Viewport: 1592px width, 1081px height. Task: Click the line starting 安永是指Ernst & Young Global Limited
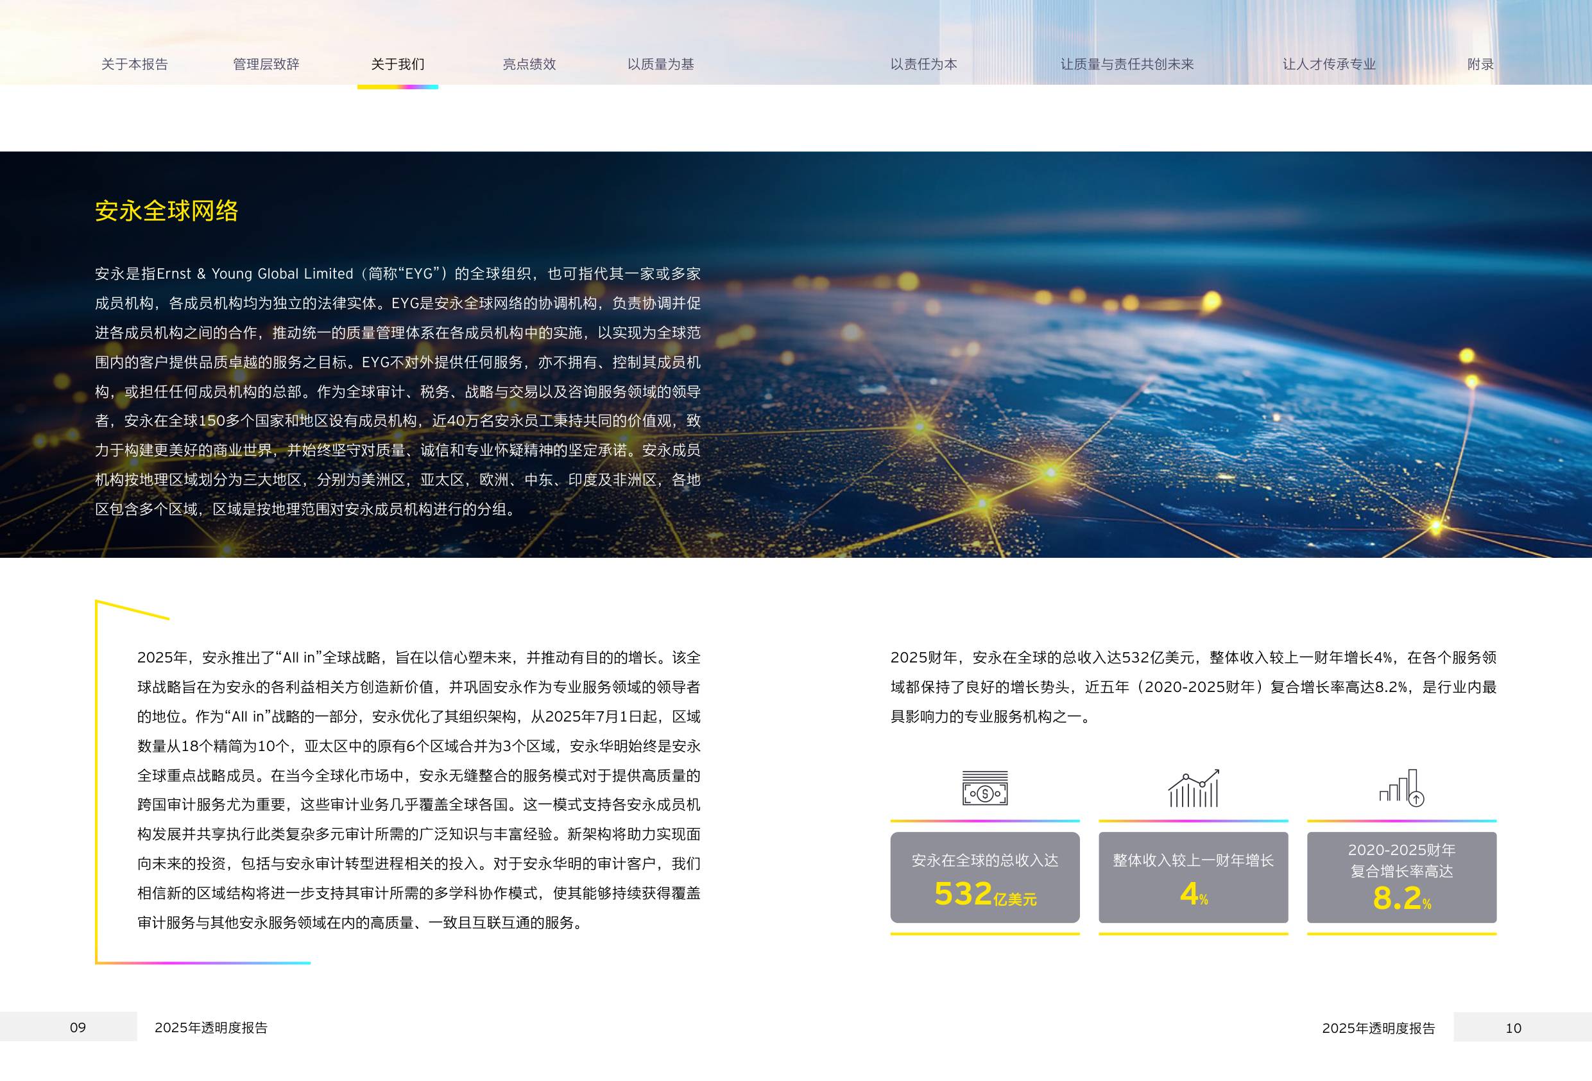pyautogui.click(x=397, y=273)
